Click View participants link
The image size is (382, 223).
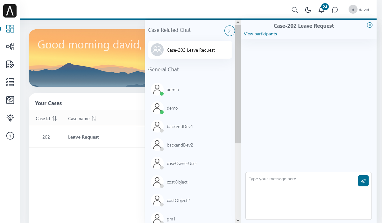(x=260, y=34)
